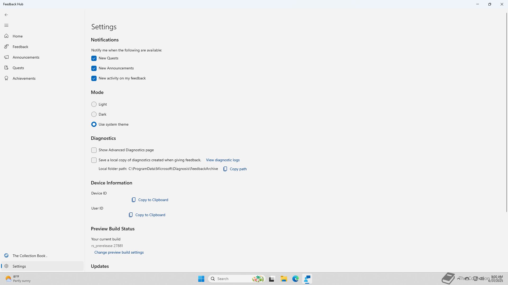Open Achievements from sidebar
508x285 pixels.
pos(24,78)
